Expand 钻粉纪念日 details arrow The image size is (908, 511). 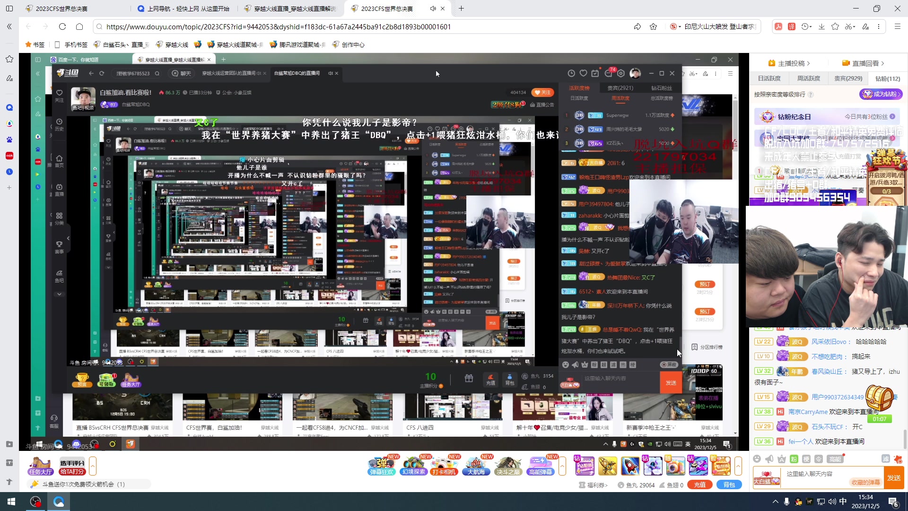point(892,116)
